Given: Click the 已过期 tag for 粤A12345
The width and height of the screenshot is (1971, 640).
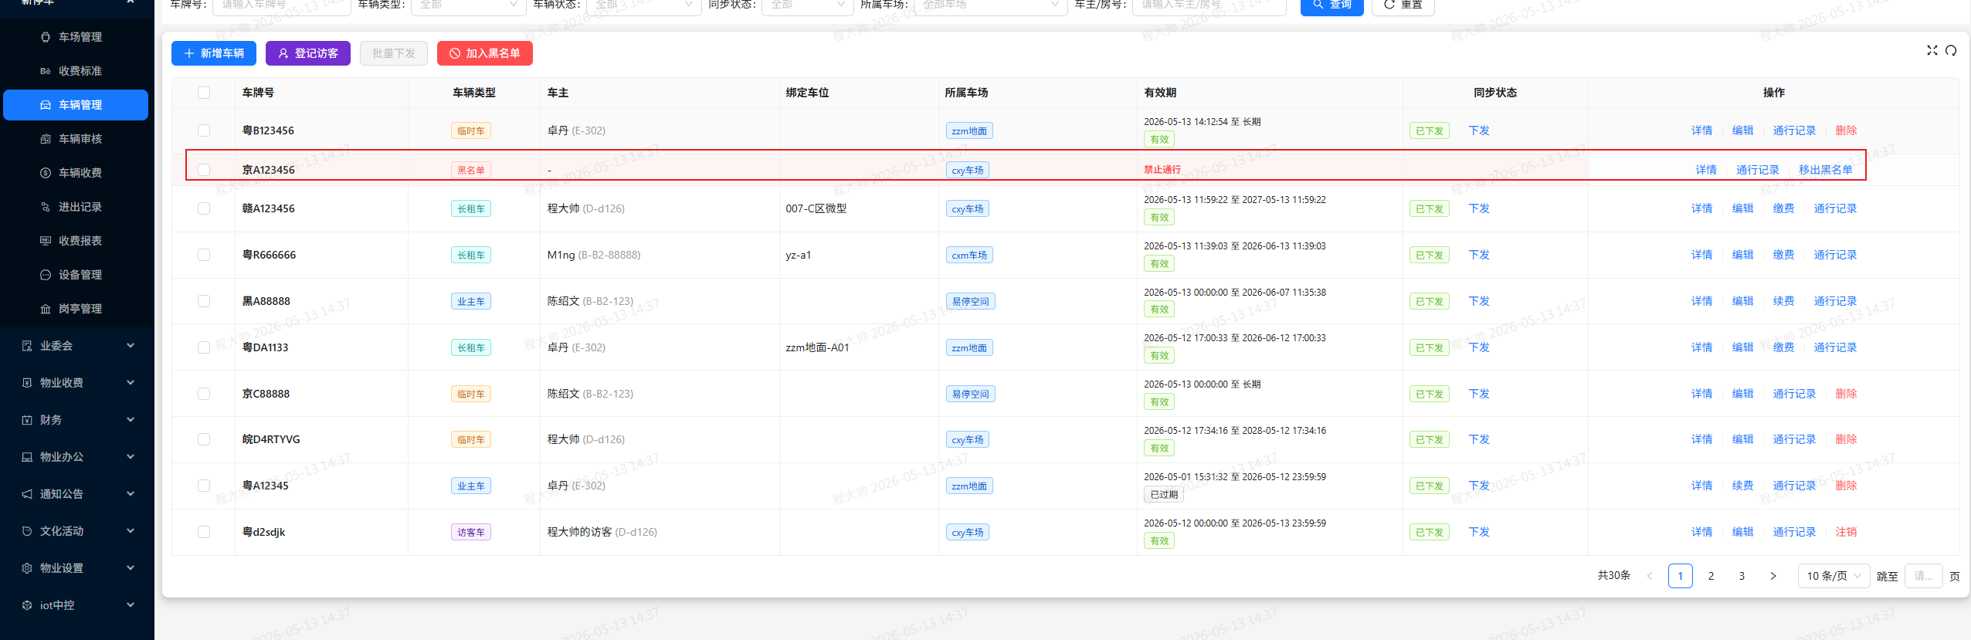Looking at the screenshot, I should point(1164,495).
